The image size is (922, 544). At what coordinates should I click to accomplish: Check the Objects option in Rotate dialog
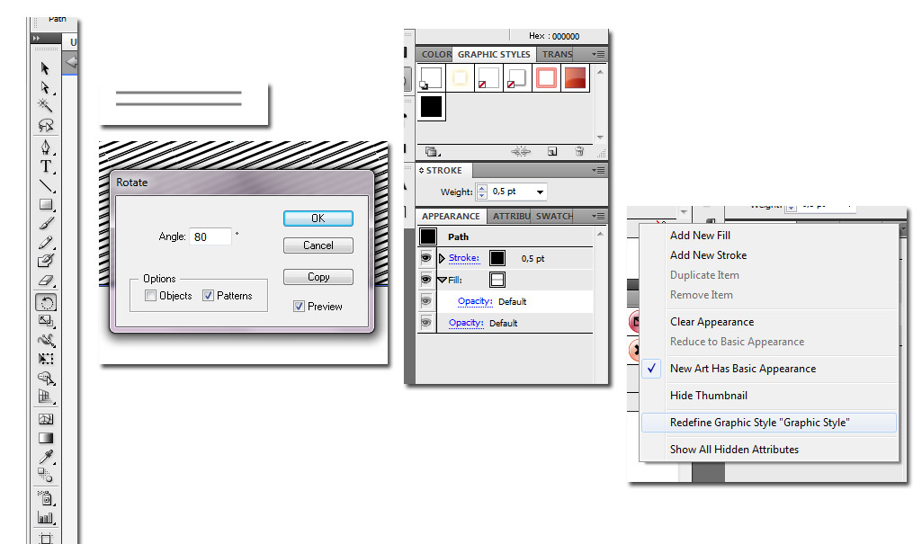150,296
